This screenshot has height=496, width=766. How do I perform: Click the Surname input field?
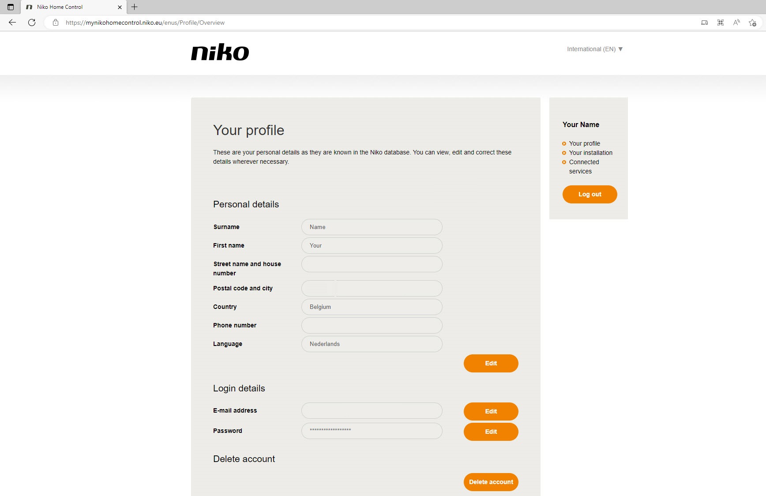[372, 227]
